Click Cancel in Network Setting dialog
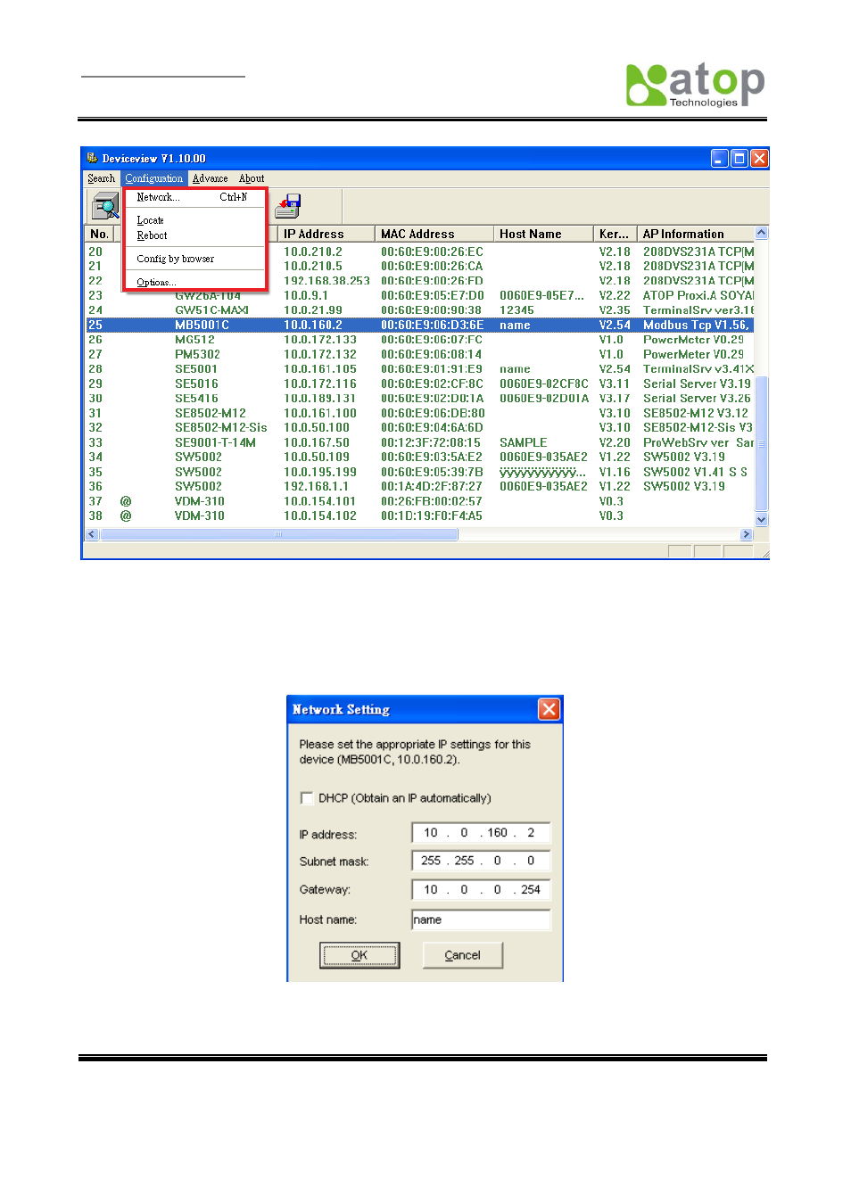The image size is (851, 1204). point(462,955)
